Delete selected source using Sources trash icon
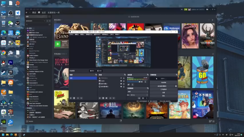The width and height of the screenshot is (244, 137). click(103, 98)
